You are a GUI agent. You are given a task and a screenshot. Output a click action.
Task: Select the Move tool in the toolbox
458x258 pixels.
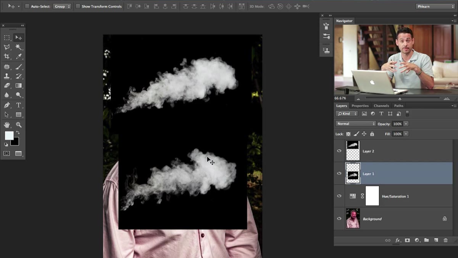pyautogui.click(x=18, y=38)
